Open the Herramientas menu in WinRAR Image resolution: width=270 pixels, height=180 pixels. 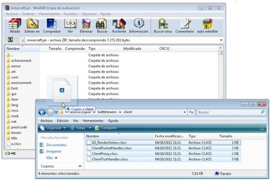(x=49, y=14)
